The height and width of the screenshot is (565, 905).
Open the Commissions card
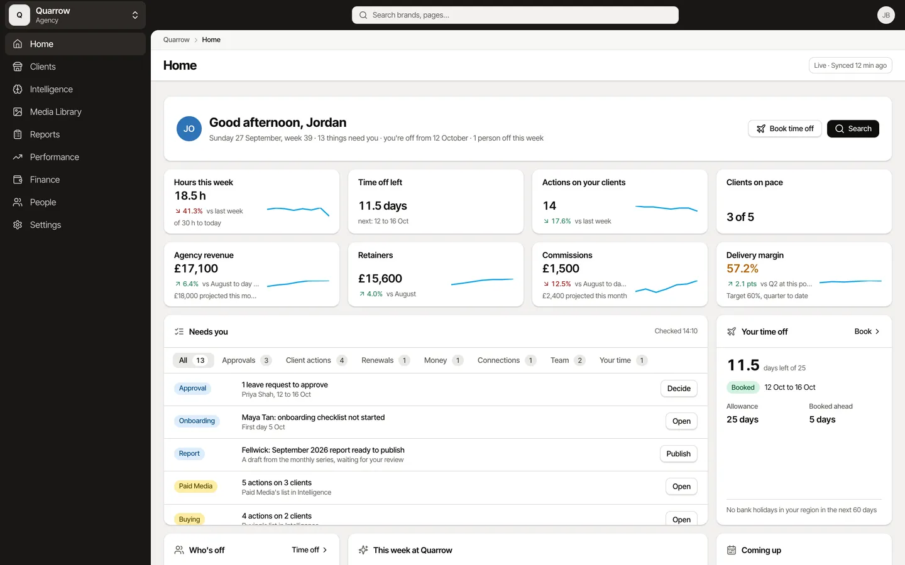620,274
